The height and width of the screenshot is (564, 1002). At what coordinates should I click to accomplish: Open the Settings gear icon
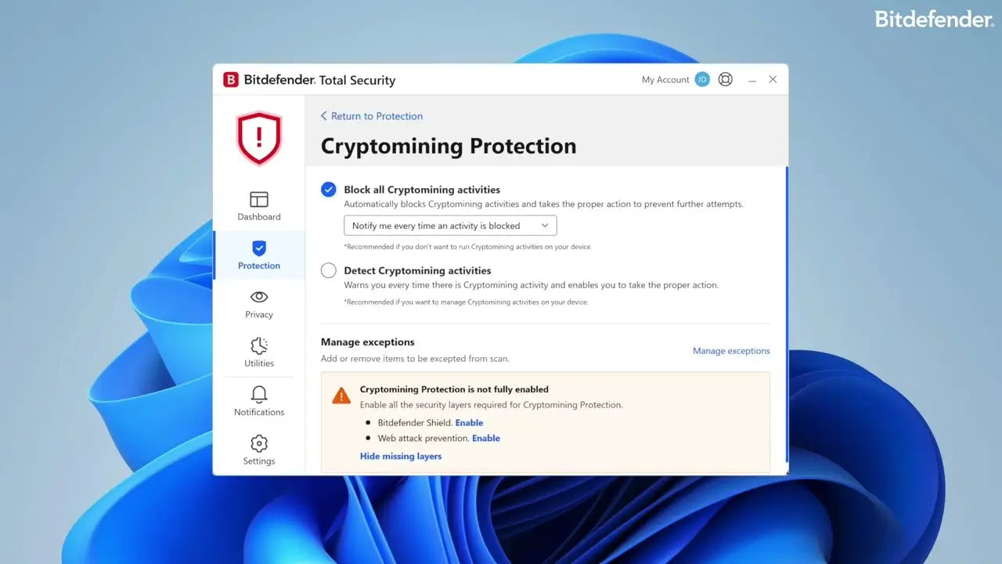(259, 443)
